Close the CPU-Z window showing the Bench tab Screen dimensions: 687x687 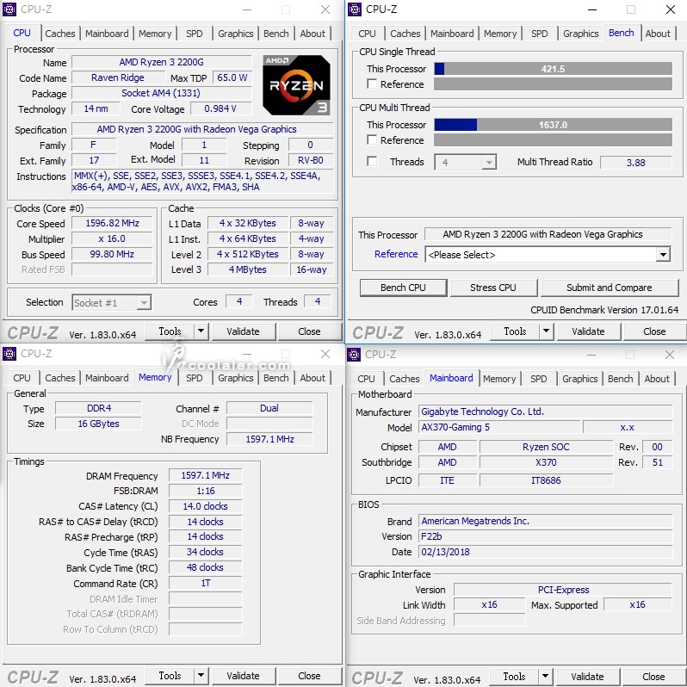click(671, 9)
